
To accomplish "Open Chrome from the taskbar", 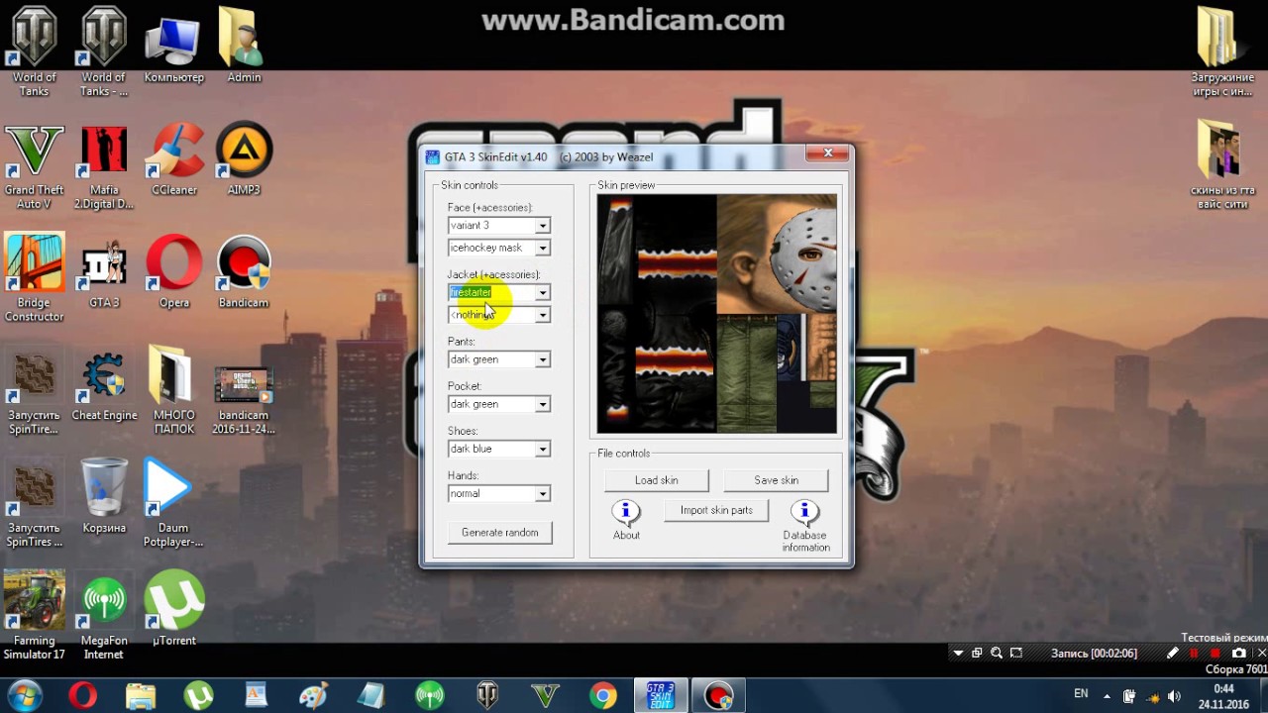I will [602, 696].
